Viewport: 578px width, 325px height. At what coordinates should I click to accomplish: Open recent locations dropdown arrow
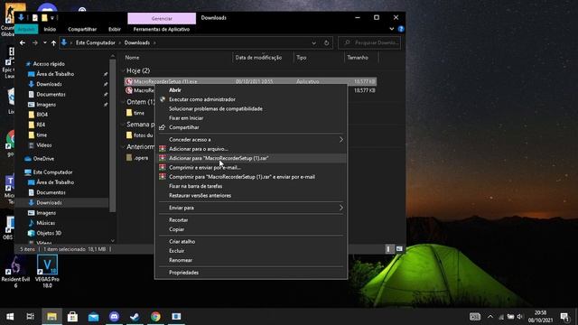[44, 42]
